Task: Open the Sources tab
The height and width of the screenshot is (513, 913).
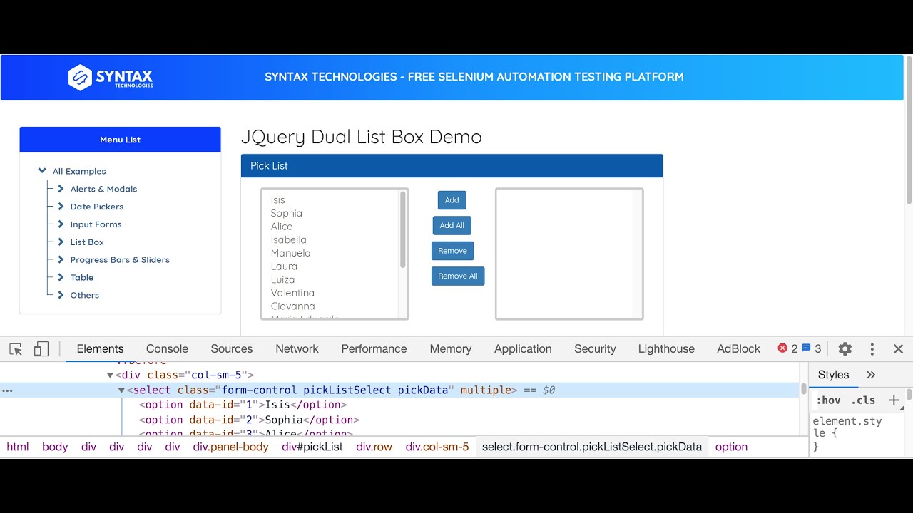Action: (x=232, y=349)
